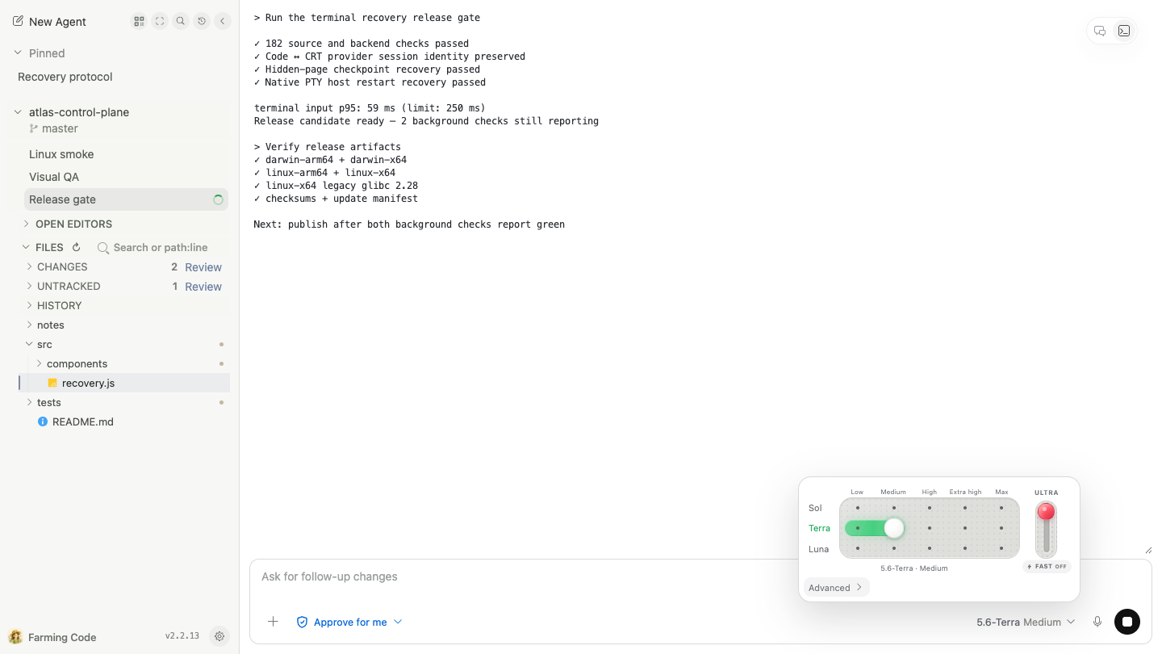The image size is (1162, 654).
Task: Collapse the Pinned section chevron
Action: (x=18, y=53)
